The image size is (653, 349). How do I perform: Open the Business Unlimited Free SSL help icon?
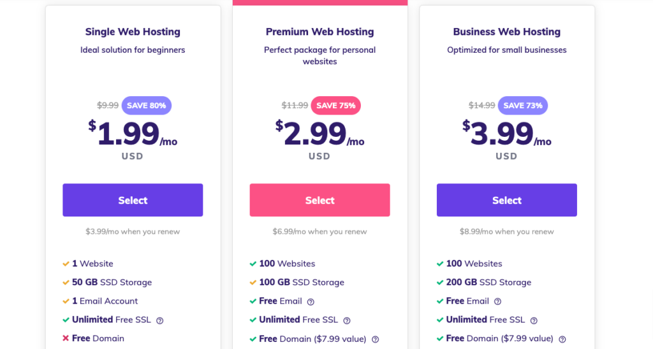[534, 321]
